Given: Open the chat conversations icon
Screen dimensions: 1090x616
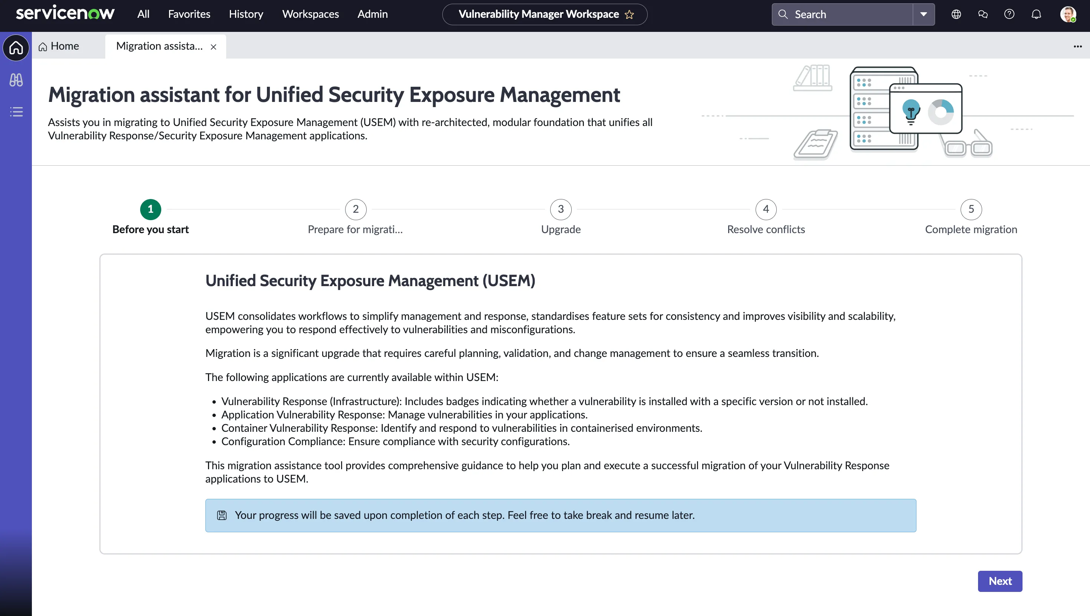Looking at the screenshot, I should coord(982,14).
